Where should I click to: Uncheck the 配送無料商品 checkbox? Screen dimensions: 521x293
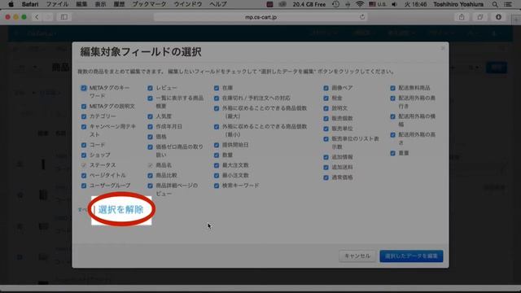tap(392, 88)
